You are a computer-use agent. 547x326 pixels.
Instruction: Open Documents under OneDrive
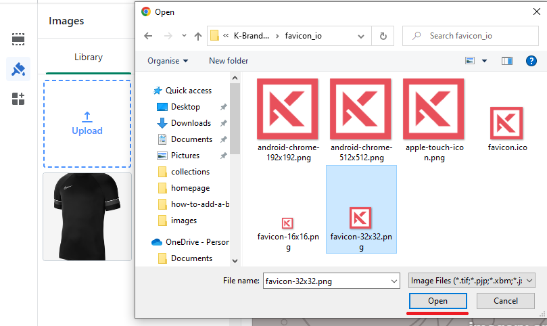coord(191,258)
